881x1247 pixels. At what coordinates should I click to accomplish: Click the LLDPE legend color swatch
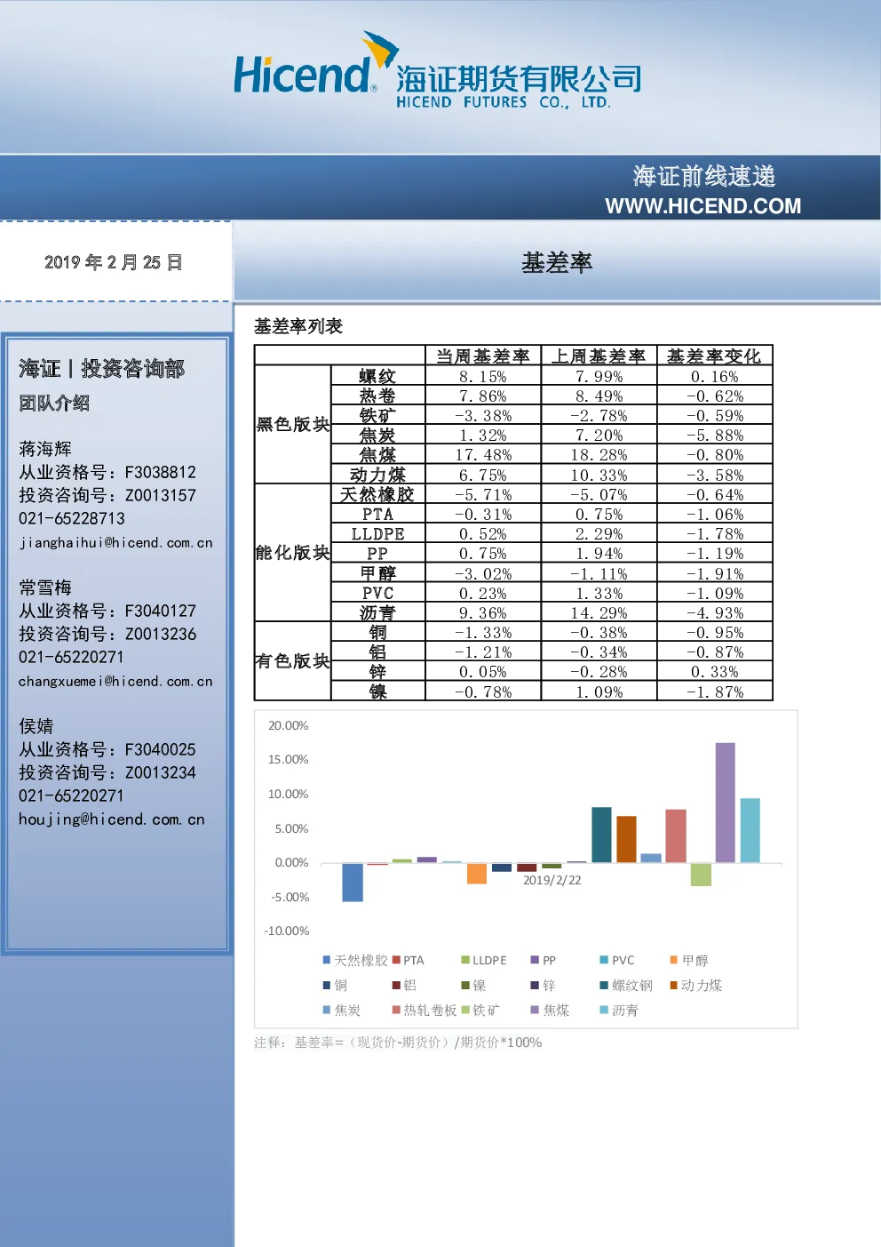coord(465,960)
